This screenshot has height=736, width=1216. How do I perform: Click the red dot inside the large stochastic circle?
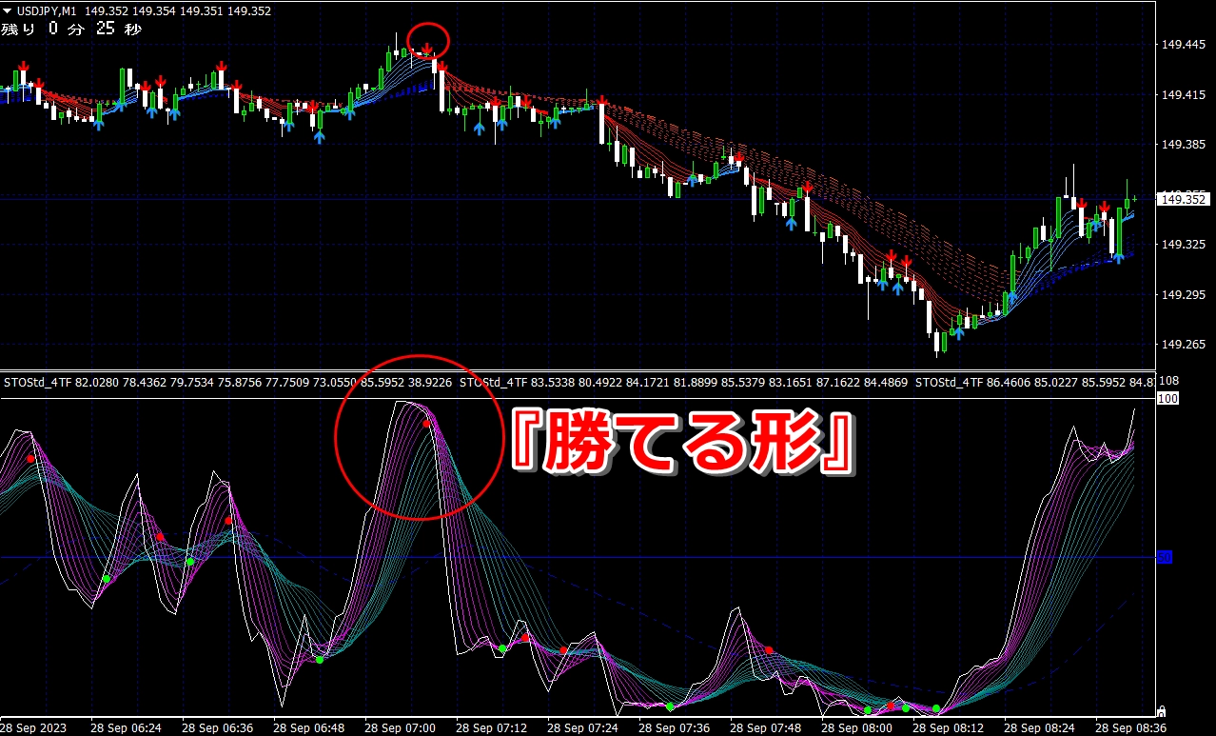427,423
